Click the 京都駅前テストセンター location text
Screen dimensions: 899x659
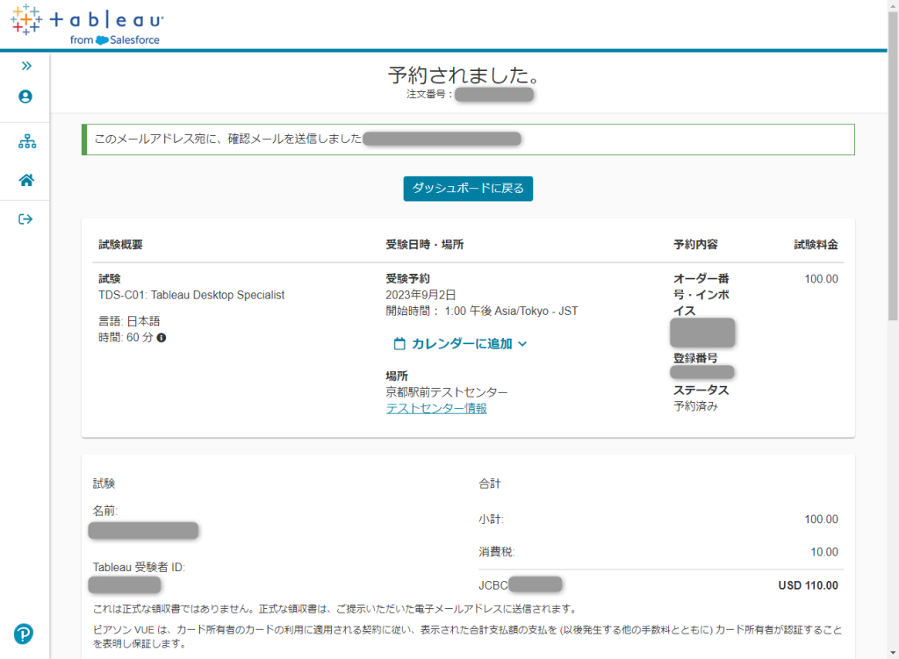click(447, 392)
